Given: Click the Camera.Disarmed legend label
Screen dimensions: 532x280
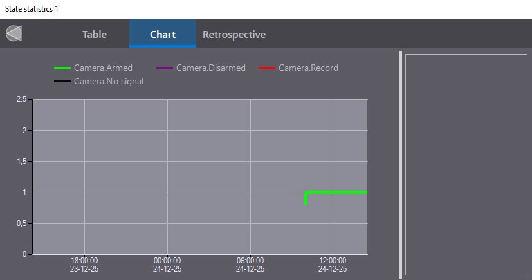Looking at the screenshot, I should [211, 68].
